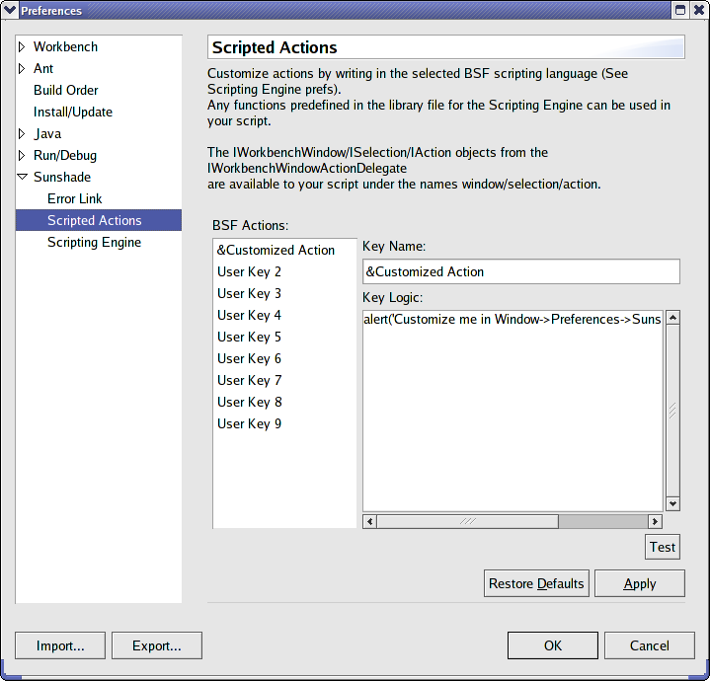The width and height of the screenshot is (710, 681).
Task: Choose User Key 5 from the list
Action: (x=249, y=338)
